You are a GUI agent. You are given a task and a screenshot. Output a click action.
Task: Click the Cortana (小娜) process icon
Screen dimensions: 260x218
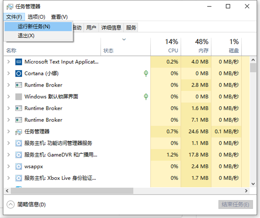point(19,74)
